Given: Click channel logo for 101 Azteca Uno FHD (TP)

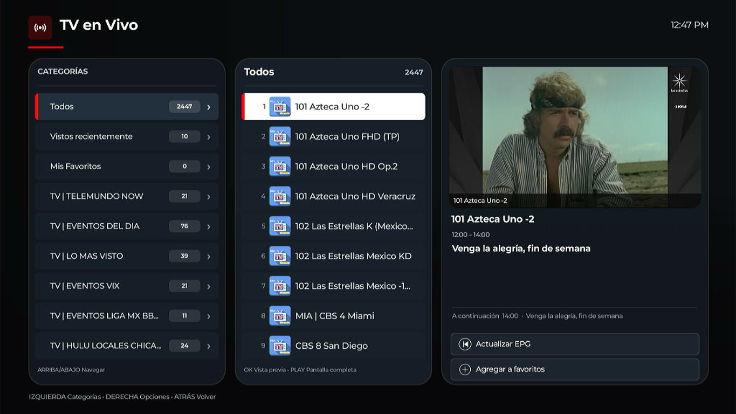Looking at the screenshot, I should coord(280,136).
